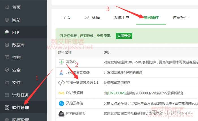Viewport: 198px width, 121px height.
Task: Select the 宝塔插件 tab
Action: click(x=151, y=18)
